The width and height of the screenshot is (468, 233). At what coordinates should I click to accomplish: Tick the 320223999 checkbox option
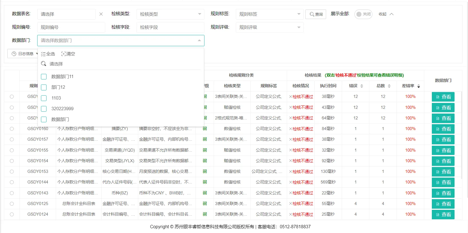44,109
